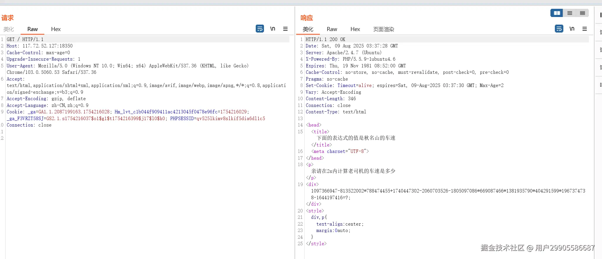
Task: Click the closing </style> tag line
Action: (316, 243)
